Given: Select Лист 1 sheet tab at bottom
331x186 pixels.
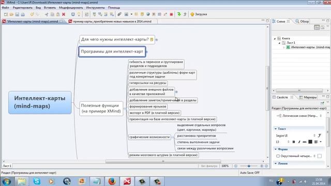Looking at the screenshot, I should pyautogui.click(x=7, y=166).
